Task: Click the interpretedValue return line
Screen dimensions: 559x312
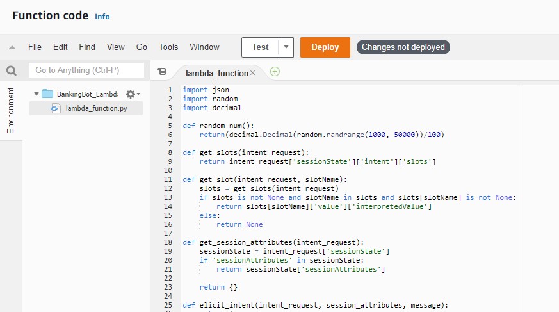Action: (x=324, y=206)
